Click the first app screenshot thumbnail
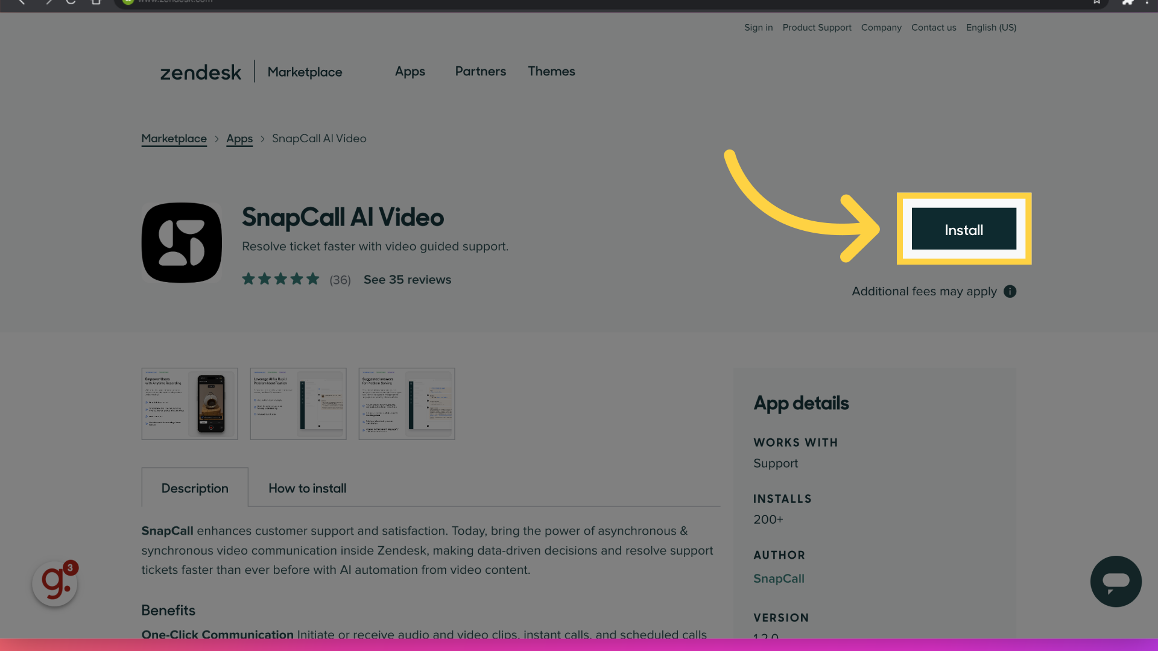This screenshot has height=651, width=1158. [189, 403]
